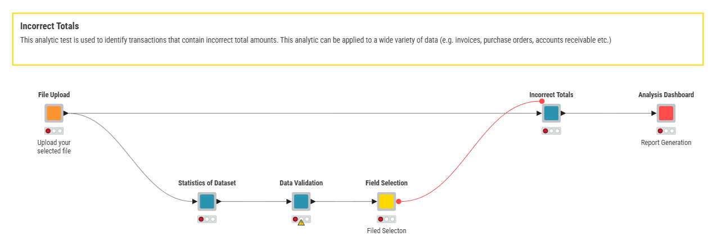Click the status light under Statistics of Dataset
This screenshot has width=708, height=250.
(207, 219)
